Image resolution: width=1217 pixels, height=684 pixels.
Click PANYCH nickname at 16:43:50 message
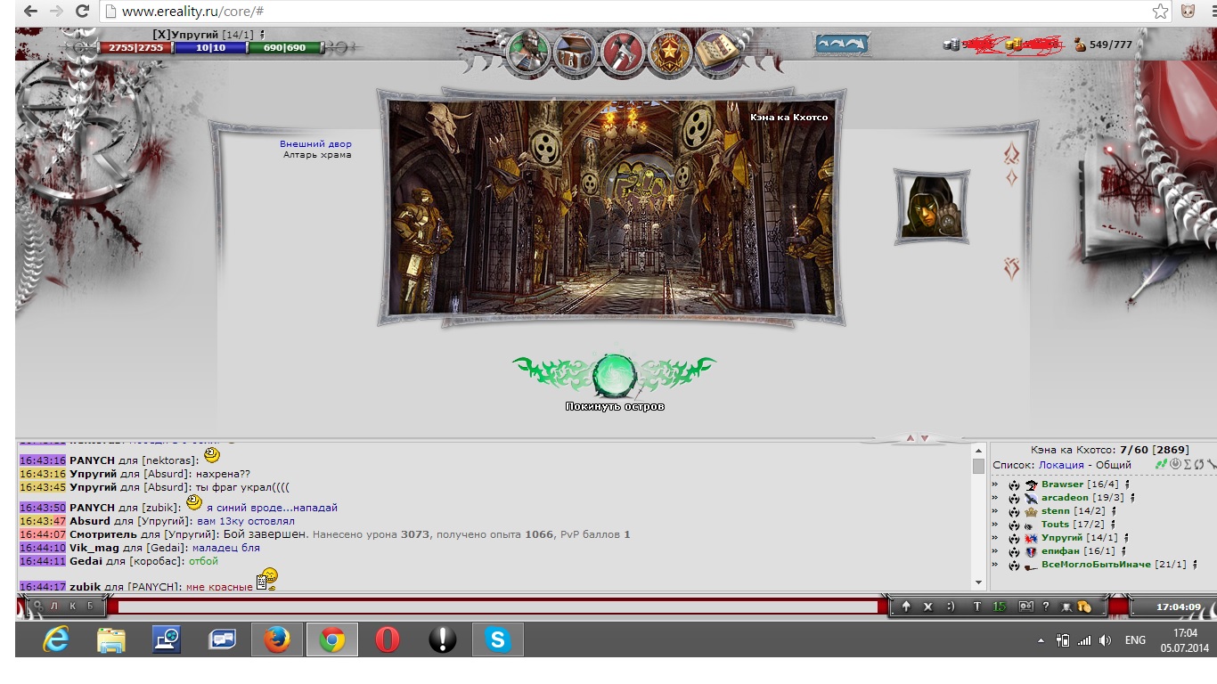(93, 508)
